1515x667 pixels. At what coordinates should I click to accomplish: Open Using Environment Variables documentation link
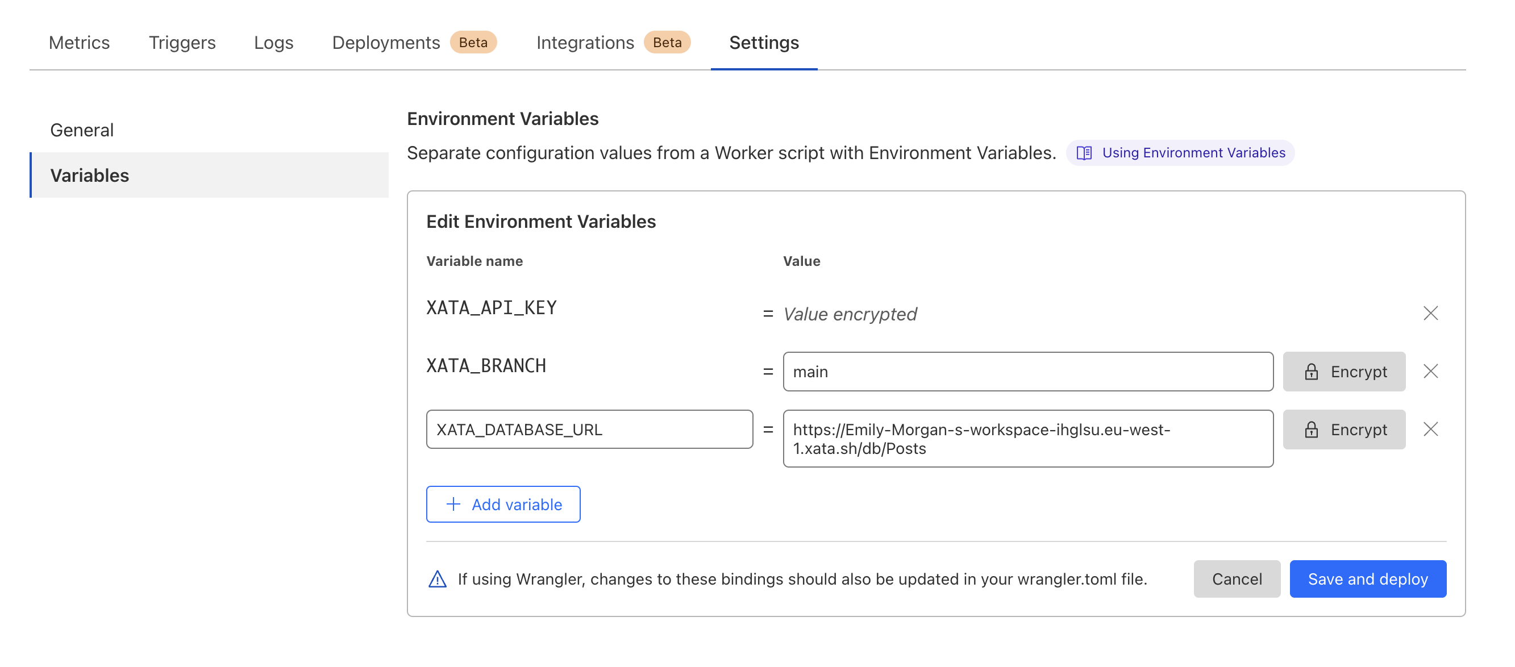[x=1179, y=152]
